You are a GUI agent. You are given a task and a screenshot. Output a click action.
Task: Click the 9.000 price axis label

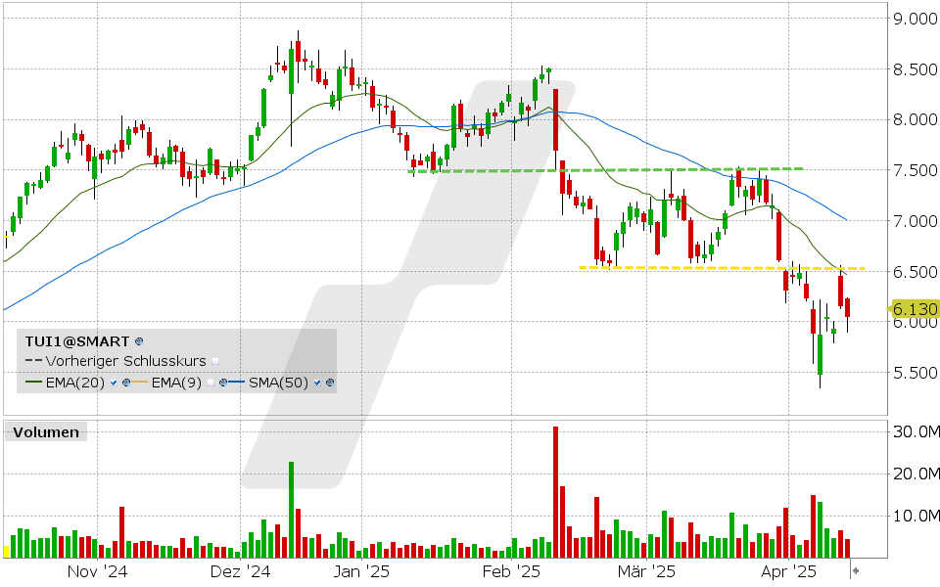coord(915,20)
